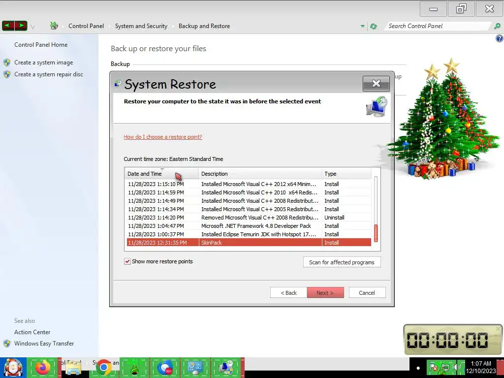504x378 pixels.
Task: Select Control Panel in the breadcrumb
Action: coord(86,26)
